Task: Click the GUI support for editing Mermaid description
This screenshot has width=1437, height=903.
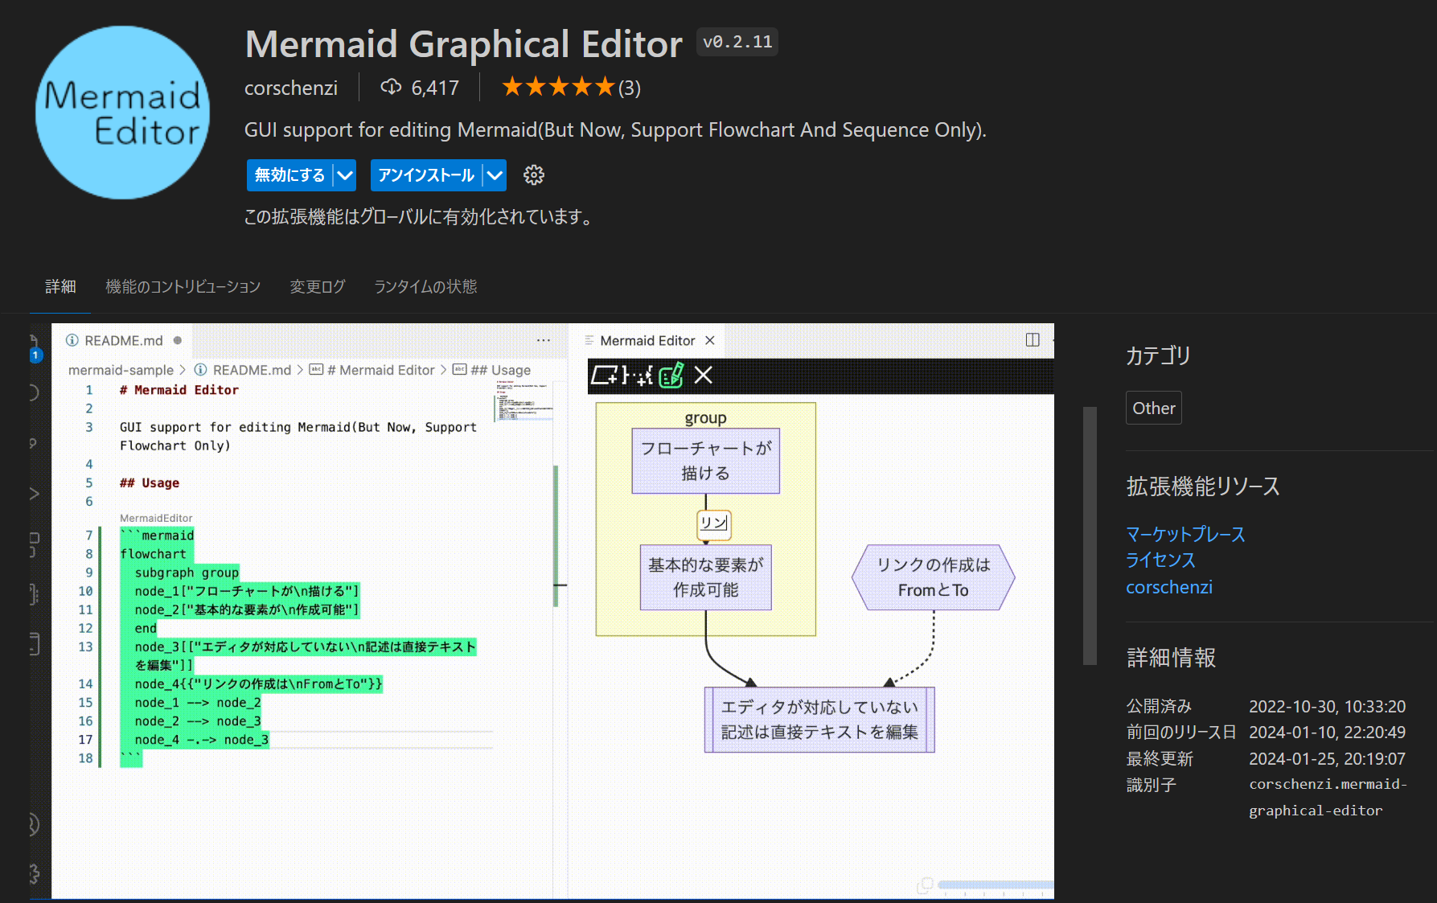Action: coord(615,130)
